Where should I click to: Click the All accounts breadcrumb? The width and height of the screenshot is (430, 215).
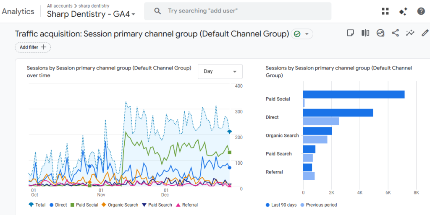tap(60, 6)
